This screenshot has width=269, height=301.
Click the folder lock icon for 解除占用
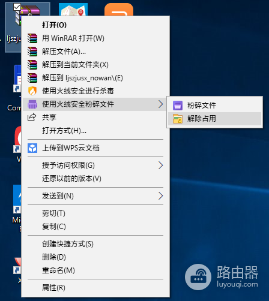coord(178,119)
